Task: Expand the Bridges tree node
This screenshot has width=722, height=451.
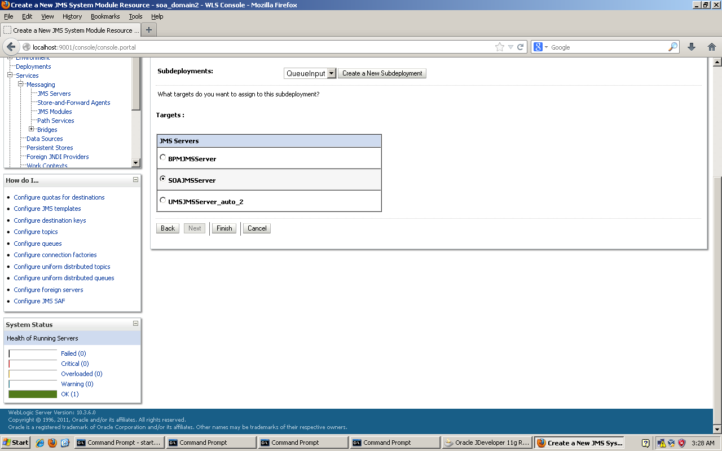Action: tap(33, 129)
